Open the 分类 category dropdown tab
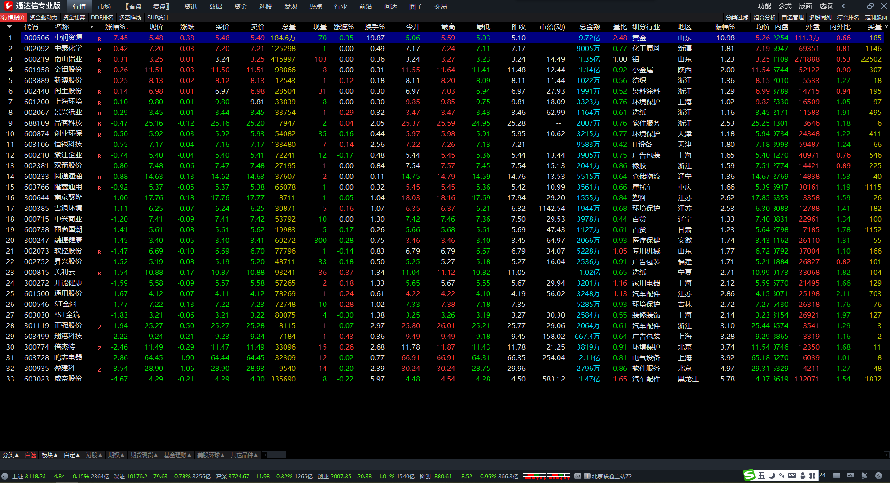Screen dimensions: 890x483 (11, 455)
